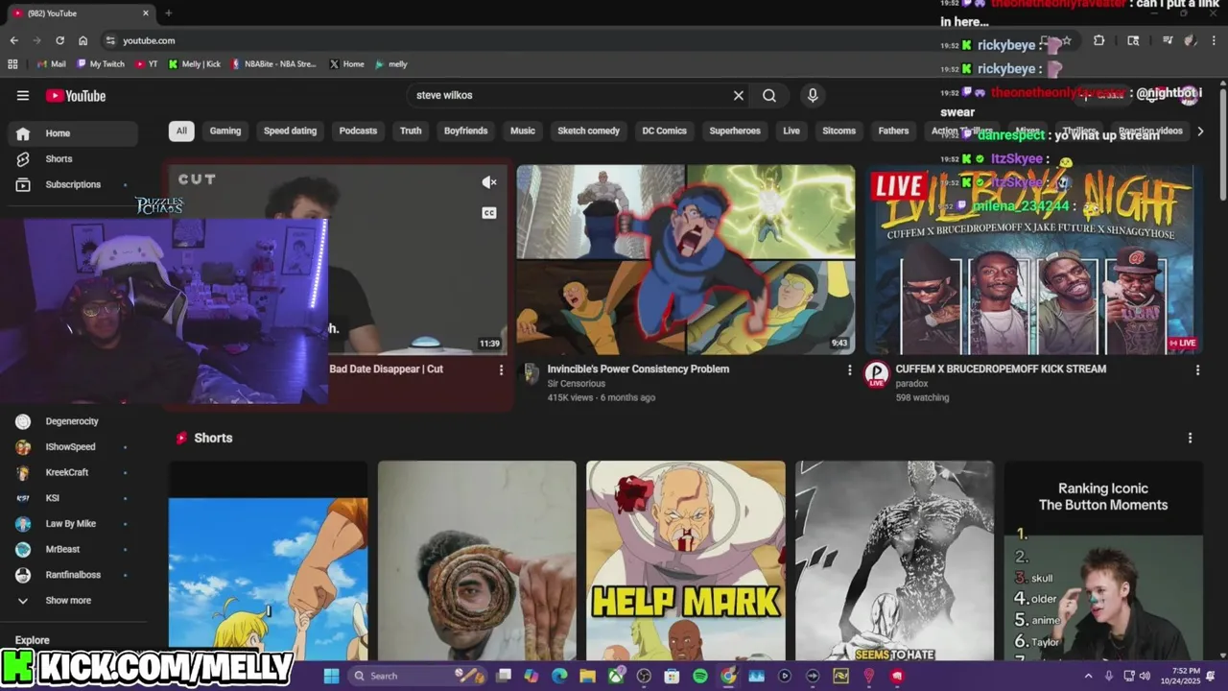Screen dimensions: 1228x691
Task: Open Invincible's Power Consistency Problem title
Action: click(638, 369)
